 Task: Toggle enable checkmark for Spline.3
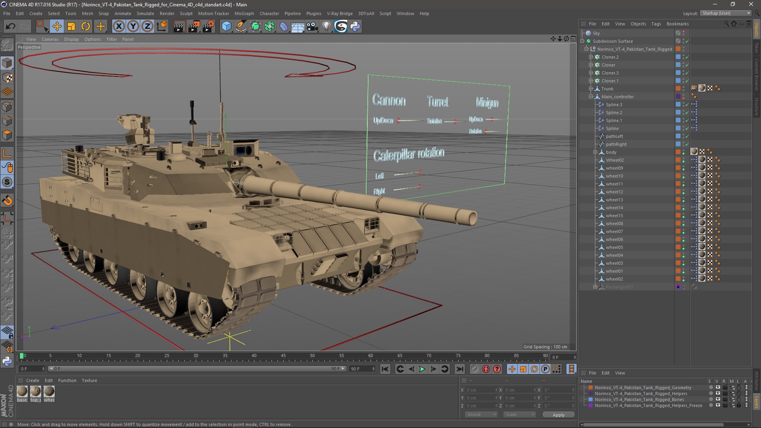pyautogui.click(x=687, y=105)
